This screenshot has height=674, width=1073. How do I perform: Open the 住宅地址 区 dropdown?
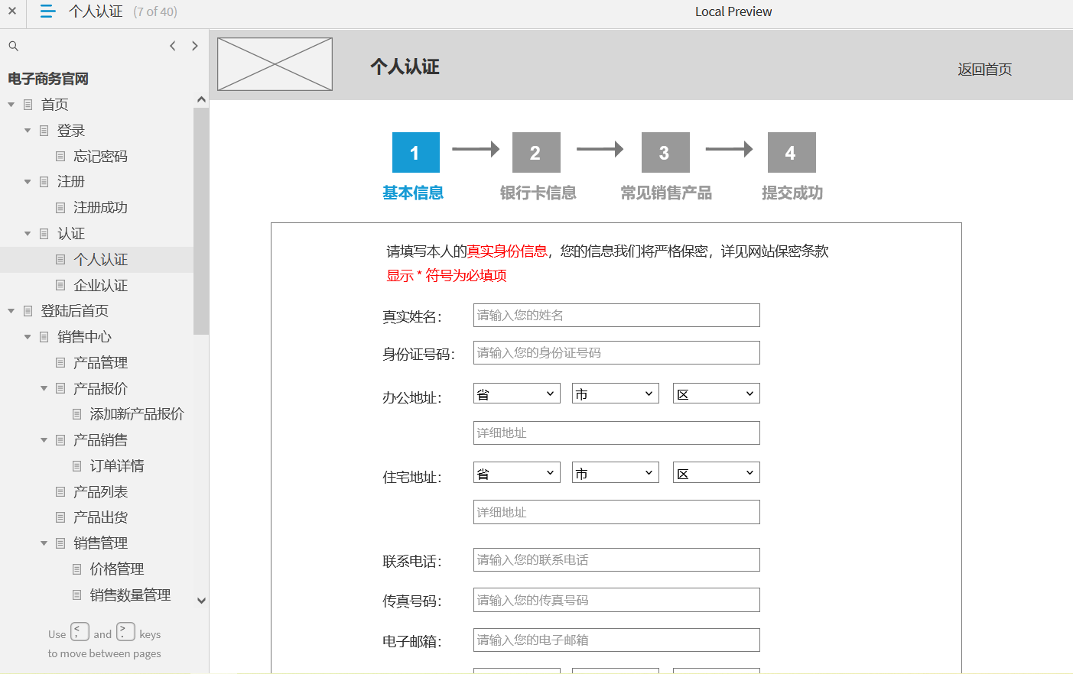pos(717,472)
